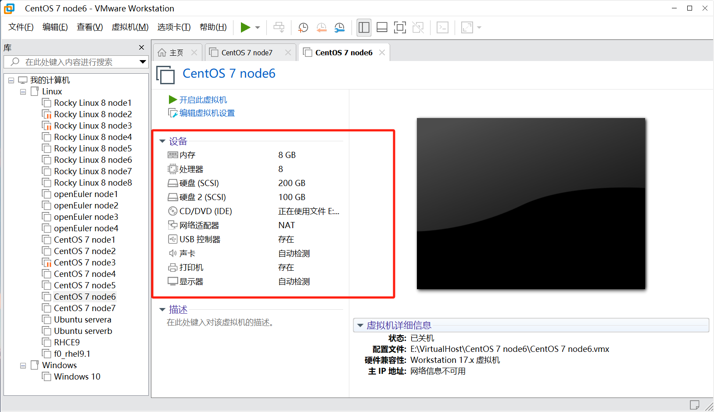Image resolution: width=714 pixels, height=412 pixels.
Task: Select CentOS 7 node7 in library
Action: [x=85, y=308]
